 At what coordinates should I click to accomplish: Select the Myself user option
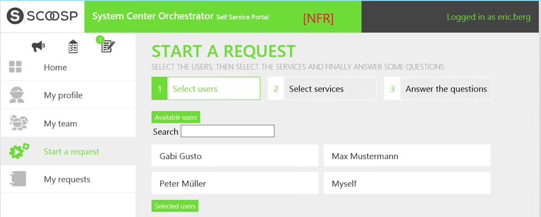407,183
